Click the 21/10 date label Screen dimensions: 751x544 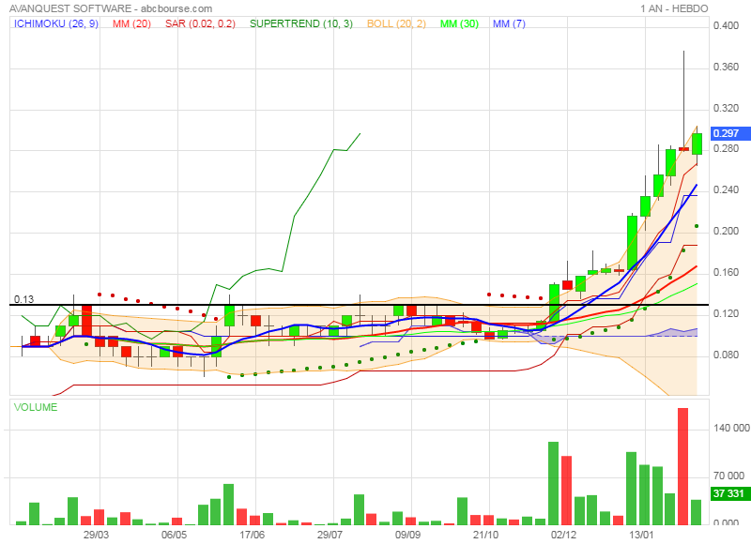click(485, 535)
